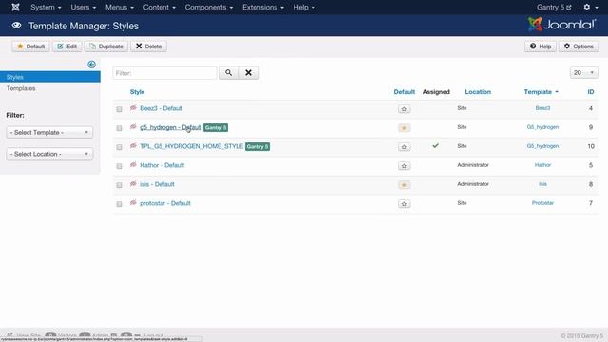The width and height of the screenshot is (608, 342).
Task: Click the Hathor template link
Action: pyautogui.click(x=542, y=165)
